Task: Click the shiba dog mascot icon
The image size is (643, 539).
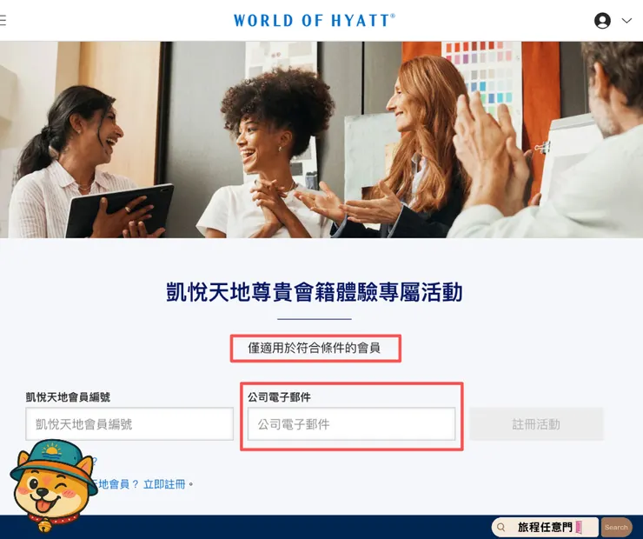Action: tap(52, 485)
